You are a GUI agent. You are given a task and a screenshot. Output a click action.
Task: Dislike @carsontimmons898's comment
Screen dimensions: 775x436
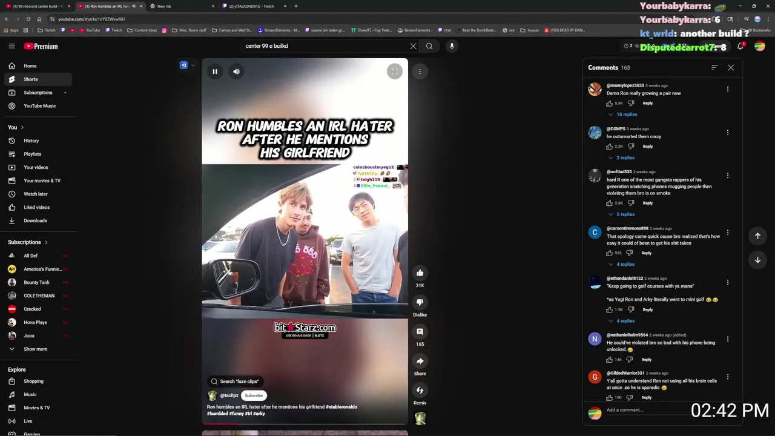coord(630,253)
